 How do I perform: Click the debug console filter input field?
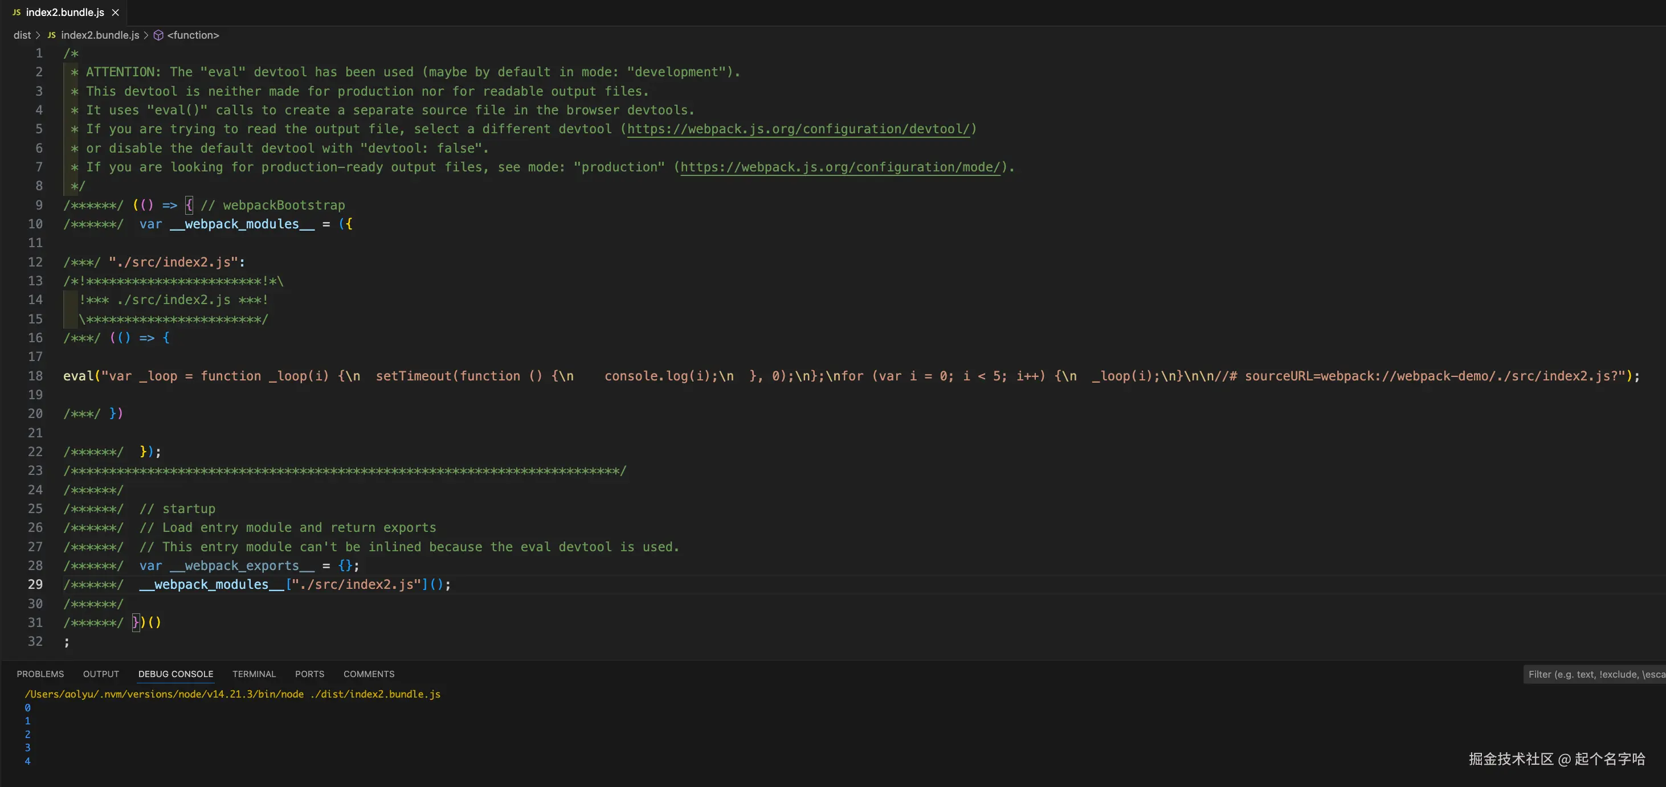(x=1594, y=675)
